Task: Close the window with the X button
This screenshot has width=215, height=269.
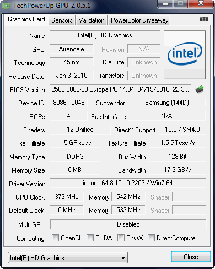Action: coord(201,3)
